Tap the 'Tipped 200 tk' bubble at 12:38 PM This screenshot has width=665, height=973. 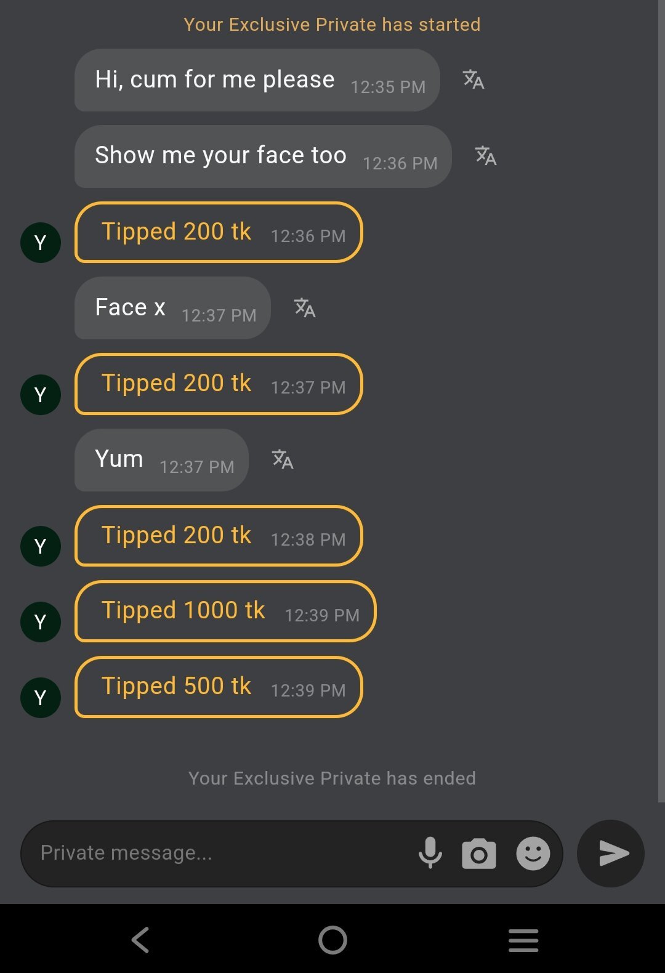[x=219, y=536]
